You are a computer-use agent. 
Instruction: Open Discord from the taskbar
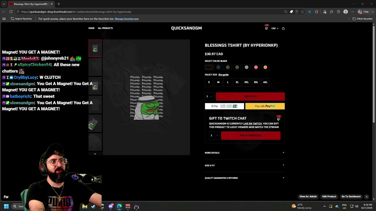111,207
